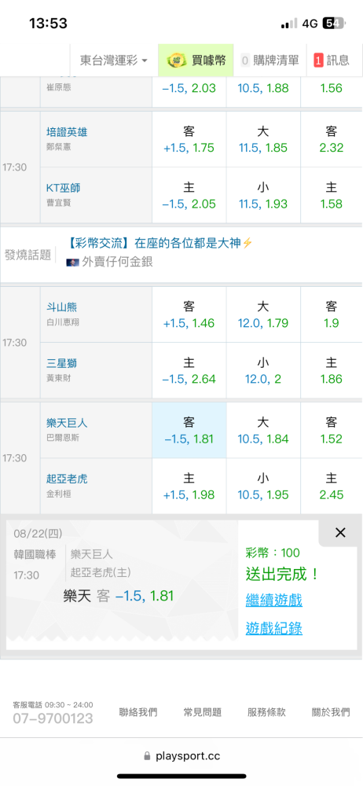Open the 東台灣運彩 dropdown menu
Image resolution: width=363 pixels, height=786 pixels.
pos(114,61)
